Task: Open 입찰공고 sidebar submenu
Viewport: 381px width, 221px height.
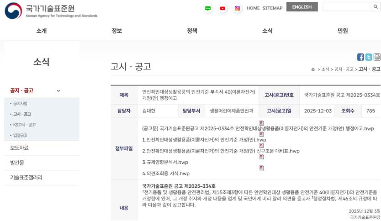Action: click(20, 135)
